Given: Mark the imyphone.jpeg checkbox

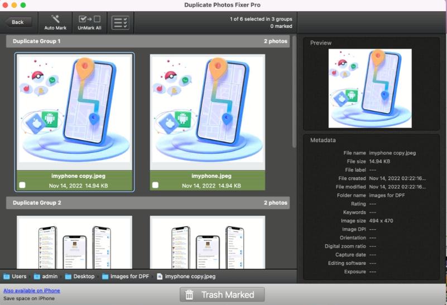Looking at the screenshot, I should coord(155,185).
